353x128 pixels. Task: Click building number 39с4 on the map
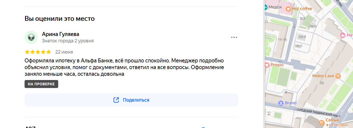(302, 37)
